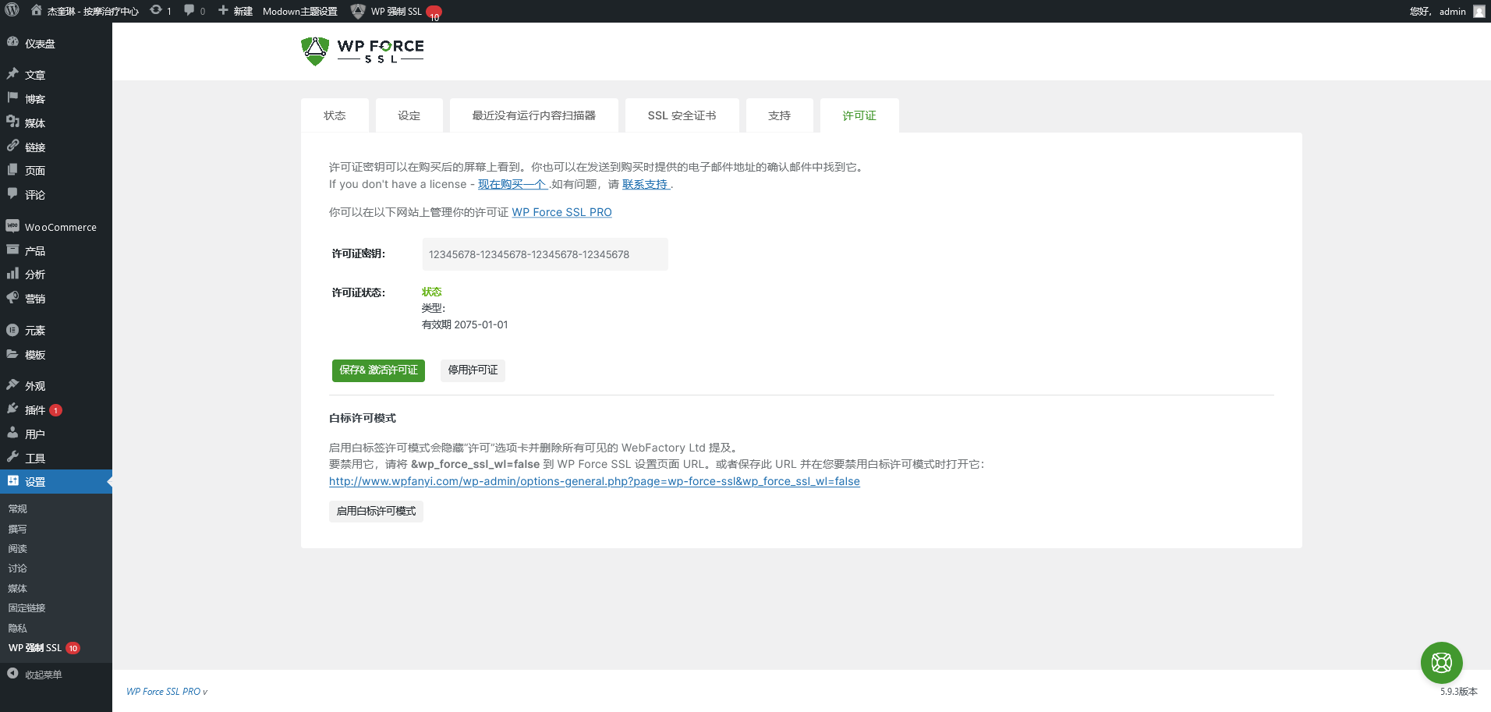
Task: Open the 设定 tab
Action: coord(409,115)
